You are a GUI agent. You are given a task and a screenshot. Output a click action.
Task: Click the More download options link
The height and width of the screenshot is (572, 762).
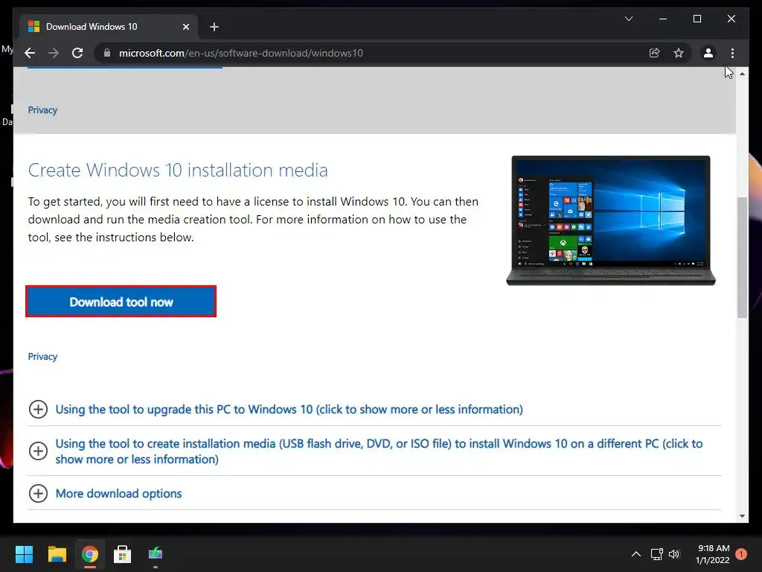tap(118, 493)
